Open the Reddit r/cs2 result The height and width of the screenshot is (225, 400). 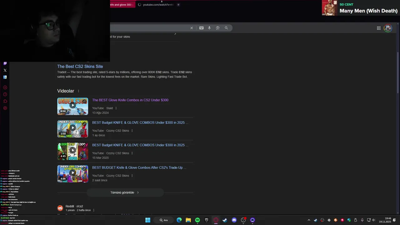(74, 206)
